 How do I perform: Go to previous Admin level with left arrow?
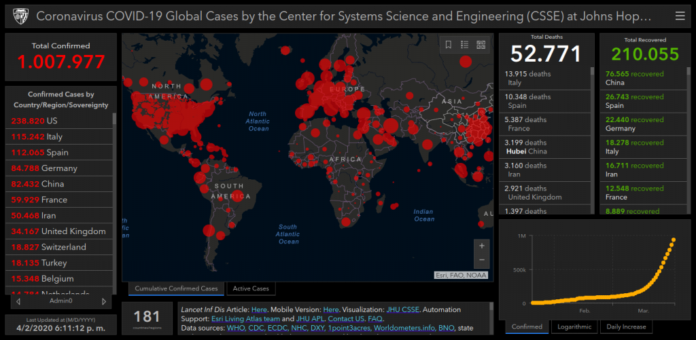tap(18, 301)
